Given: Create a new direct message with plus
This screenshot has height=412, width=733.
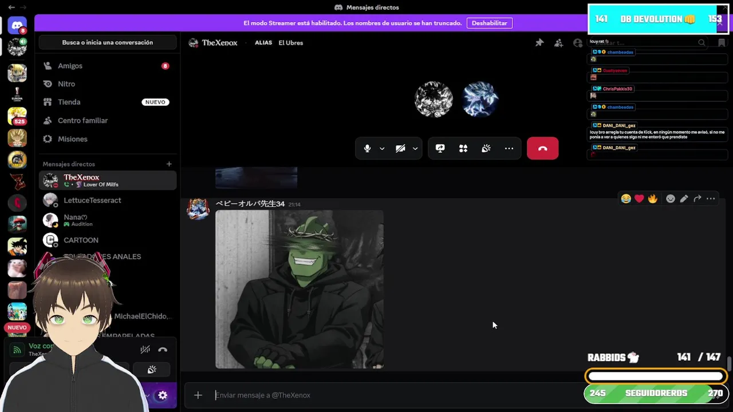Looking at the screenshot, I should [x=169, y=164].
